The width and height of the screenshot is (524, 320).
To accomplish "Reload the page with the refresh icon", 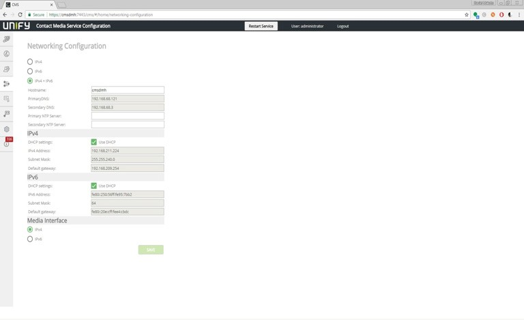I will point(20,15).
